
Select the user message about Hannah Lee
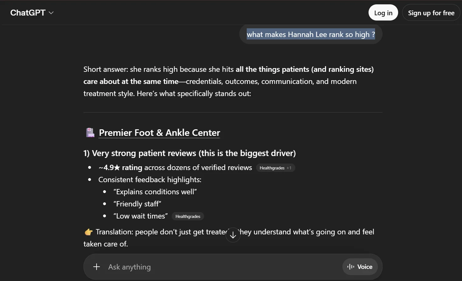(x=311, y=35)
